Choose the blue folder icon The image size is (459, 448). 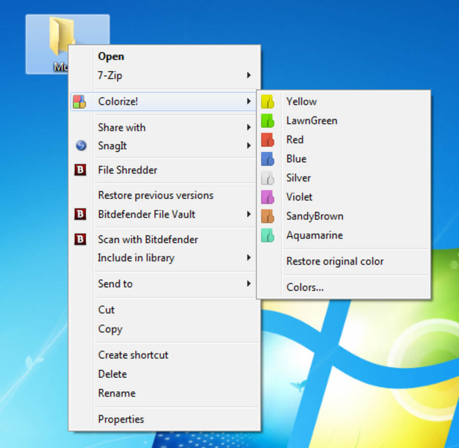pyautogui.click(x=268, y=159)
